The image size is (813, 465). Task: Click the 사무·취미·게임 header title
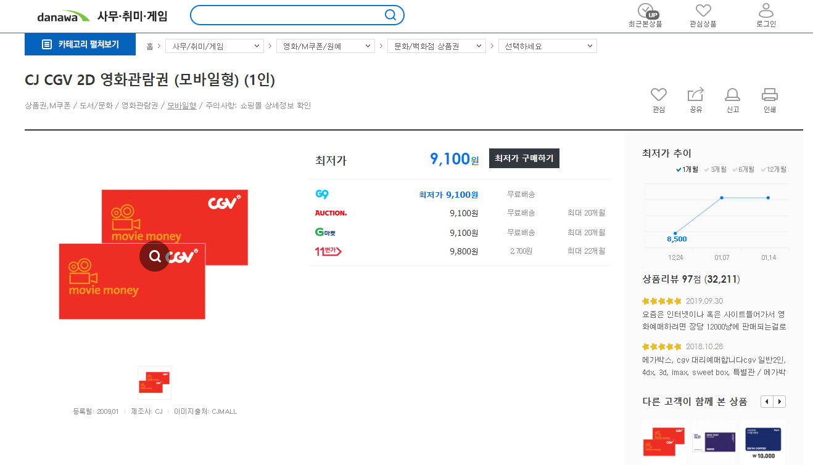tap(132, 16)
